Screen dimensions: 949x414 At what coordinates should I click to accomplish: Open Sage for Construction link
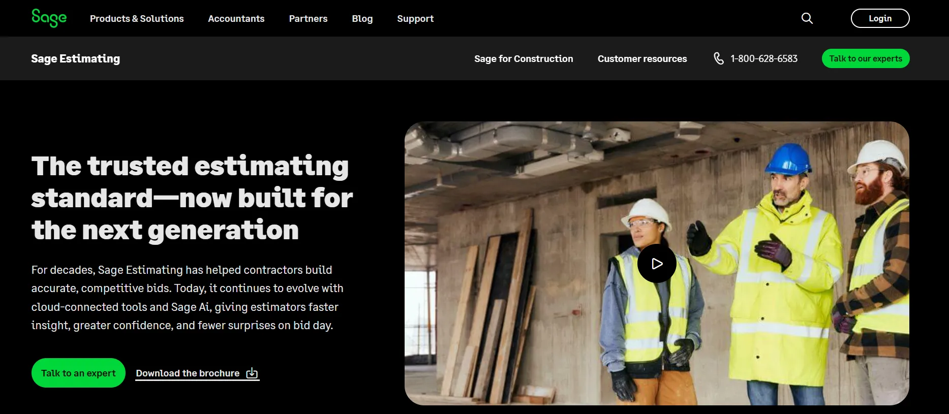click(524, 58)
